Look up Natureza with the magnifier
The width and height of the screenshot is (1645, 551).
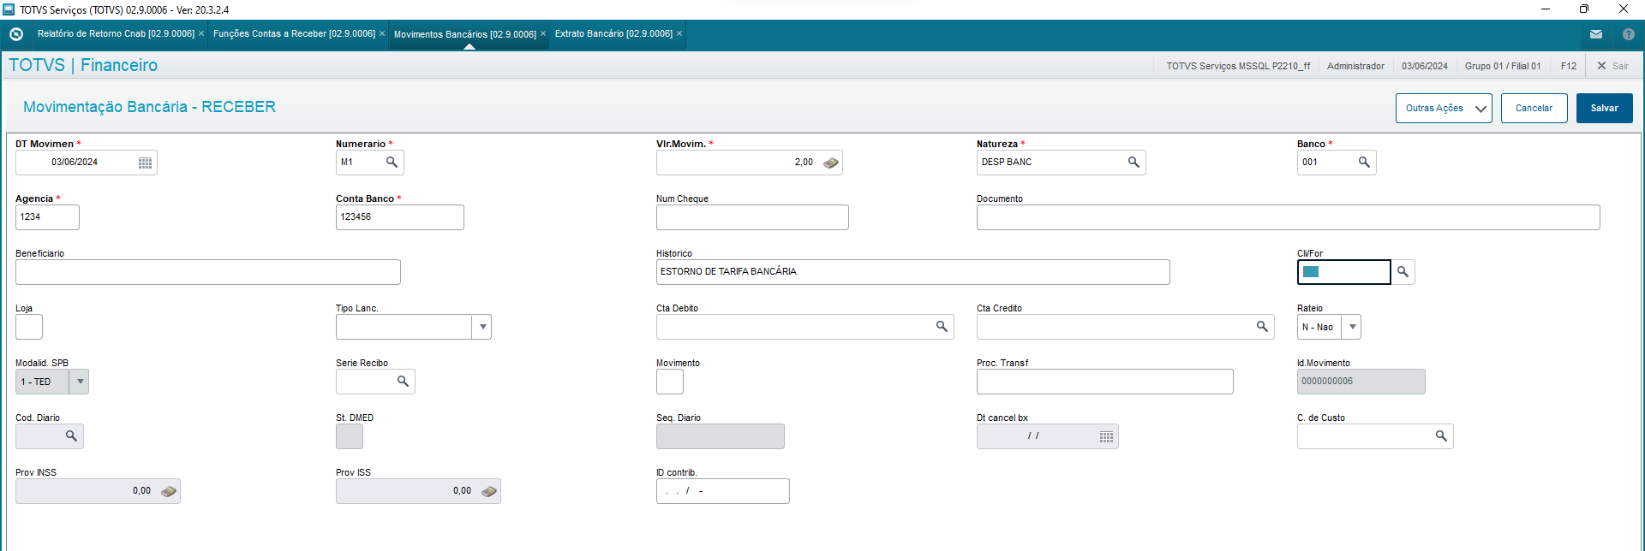[1134, 162]
